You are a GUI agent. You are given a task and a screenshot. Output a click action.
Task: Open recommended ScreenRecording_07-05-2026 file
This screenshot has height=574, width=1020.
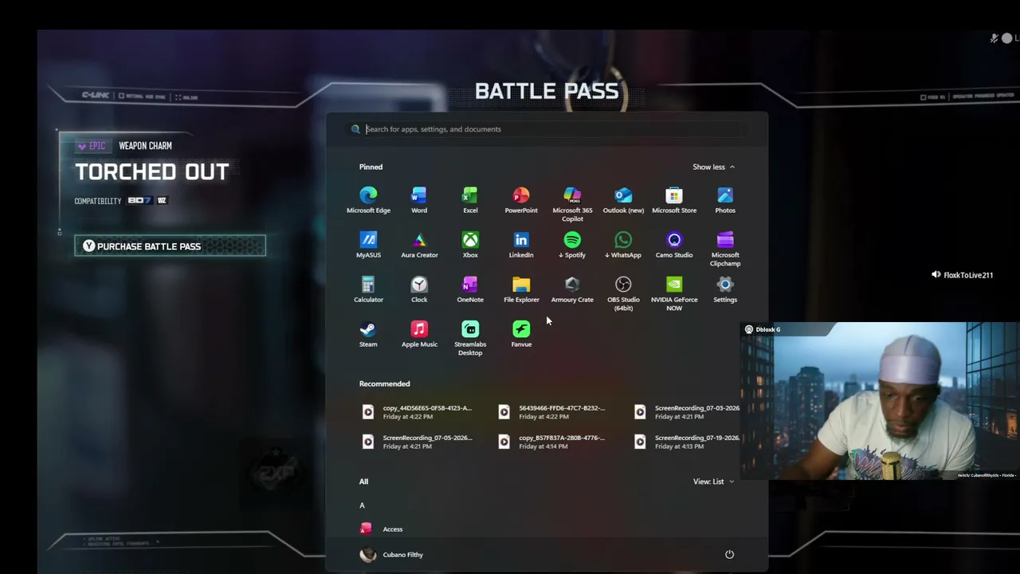click(x=418, y=442)
